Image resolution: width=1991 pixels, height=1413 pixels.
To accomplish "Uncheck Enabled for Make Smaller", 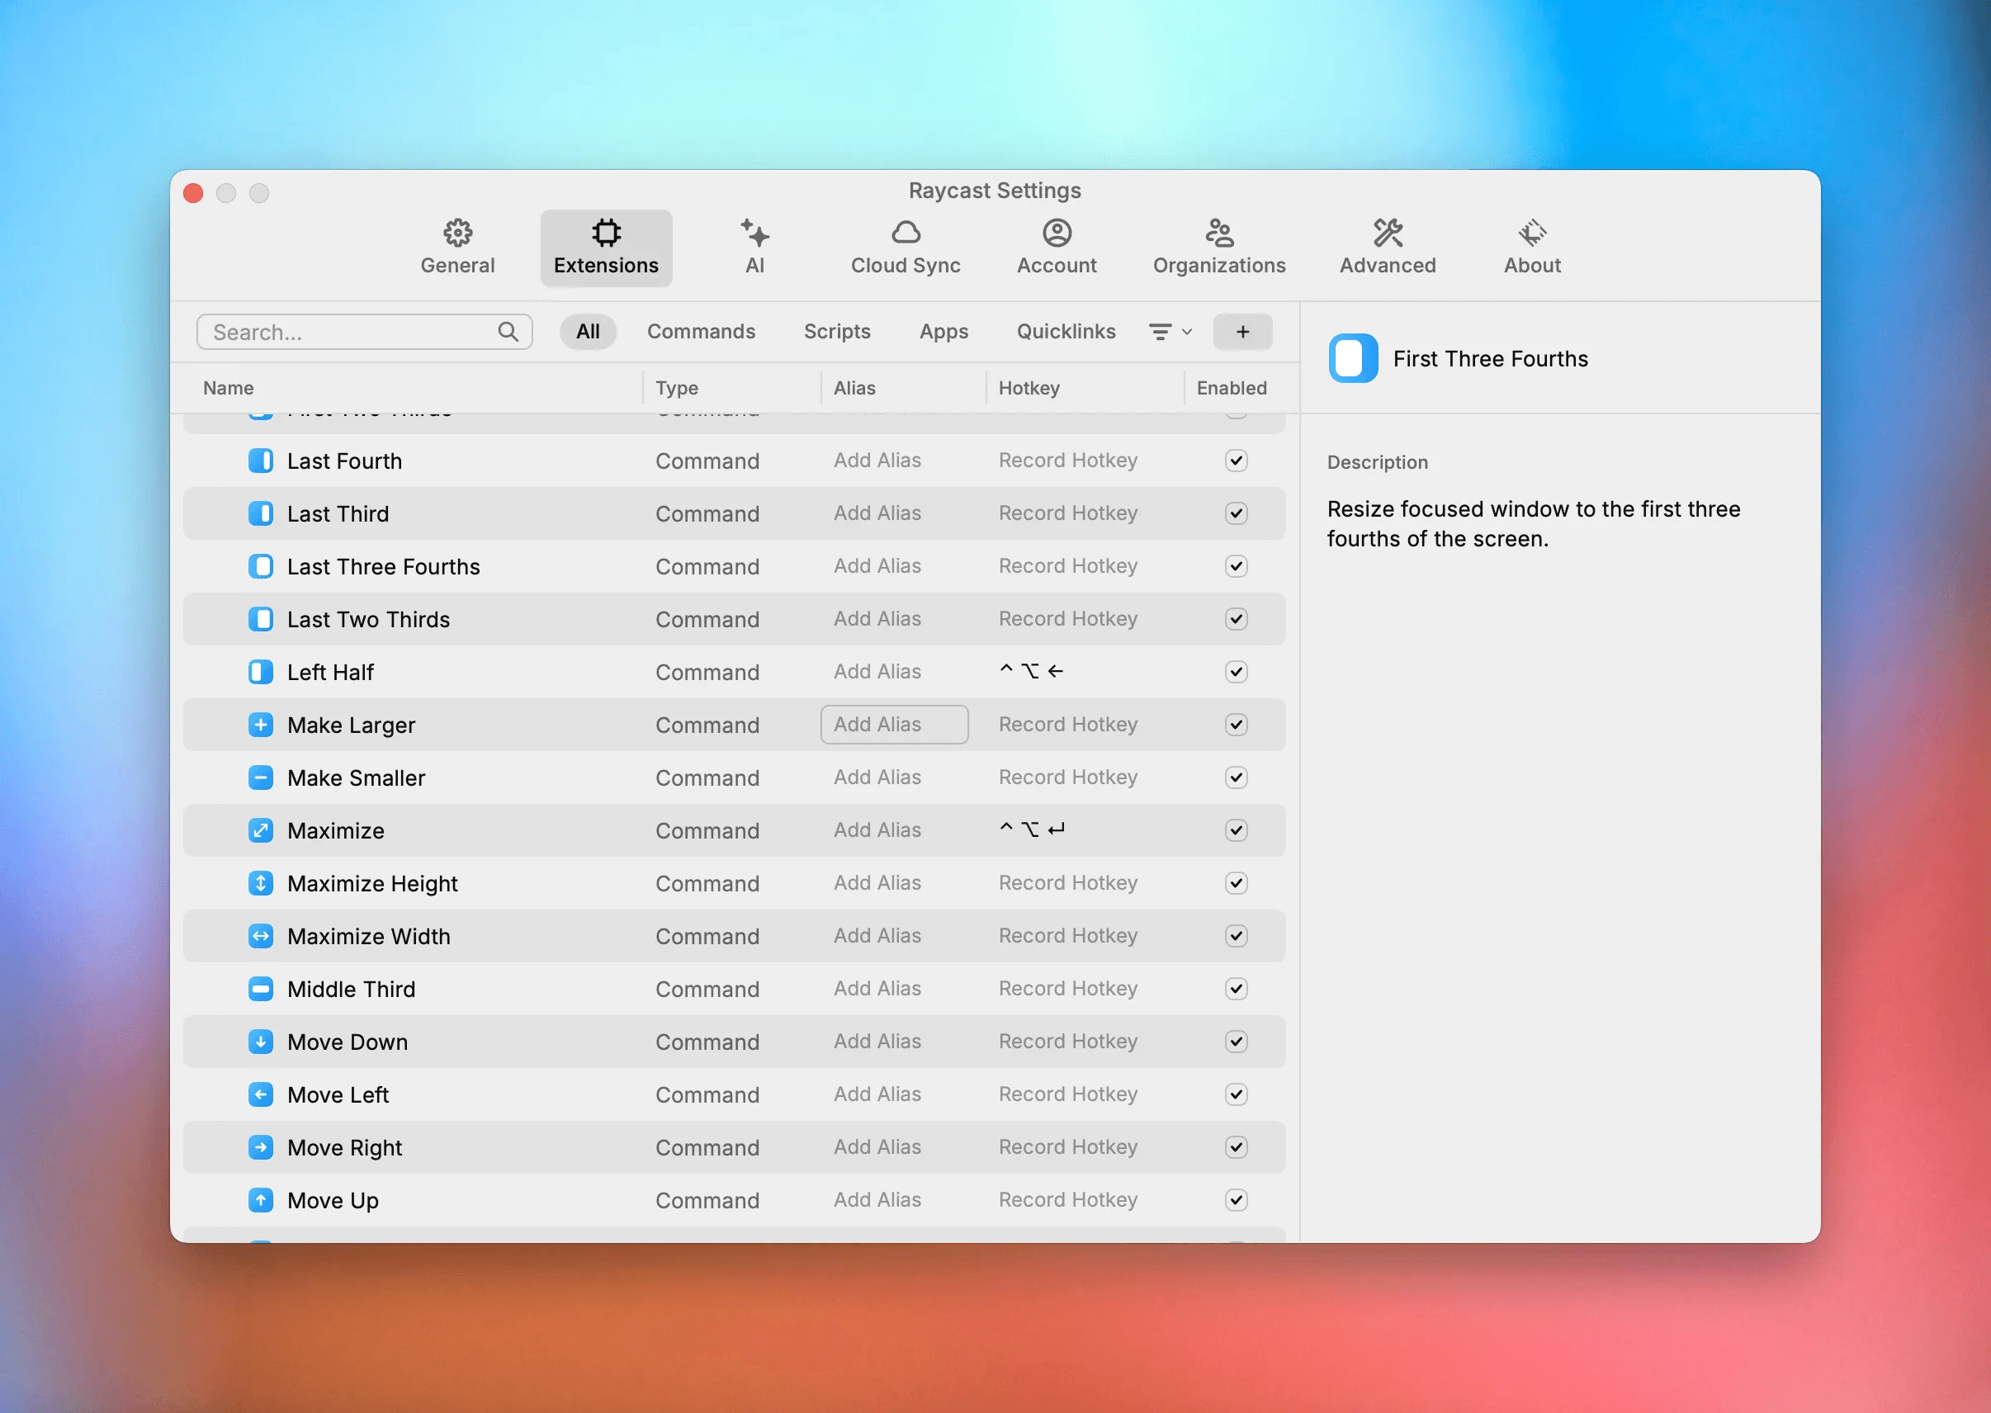I will pos(1236,777).
